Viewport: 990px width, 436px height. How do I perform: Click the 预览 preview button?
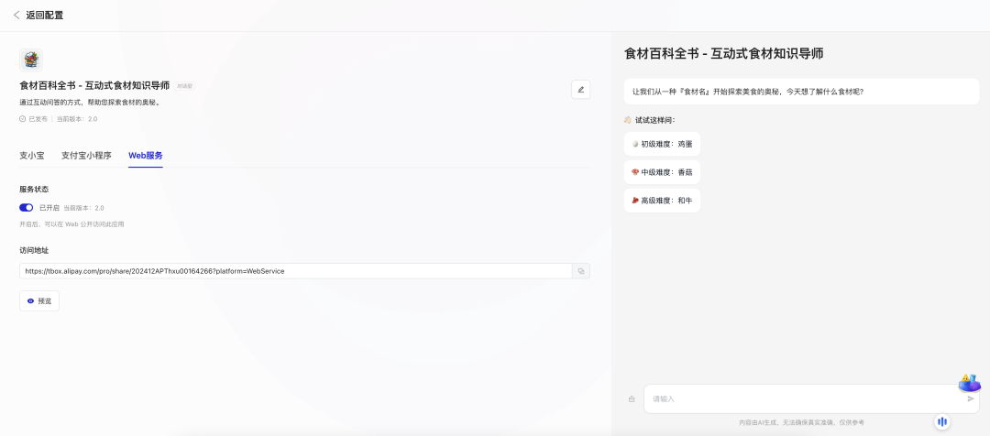(39, 301)
